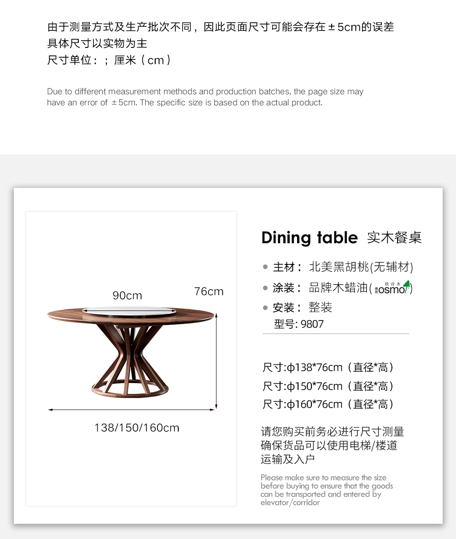Screen dimensions: 456x539
Task: Click the table's wooden base
Action: tap(130, 361)
